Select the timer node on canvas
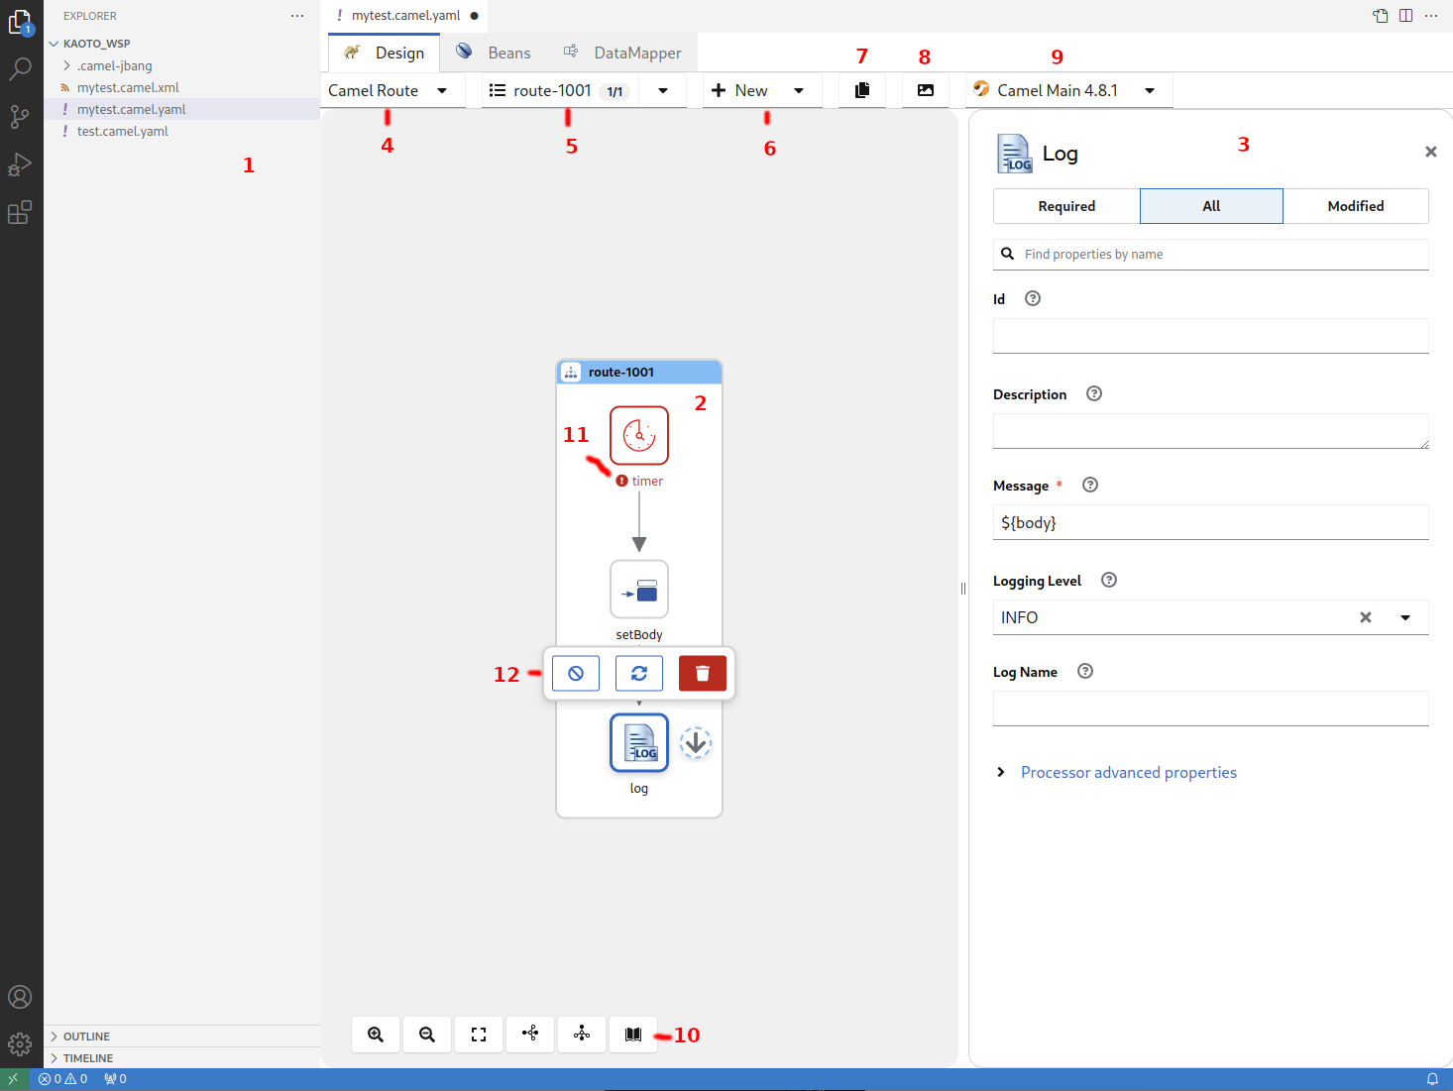This screenshot has width=1453, height=1091. click(x=639, y=435)
